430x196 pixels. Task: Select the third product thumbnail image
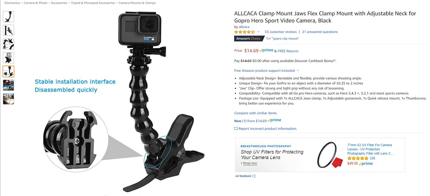tap(8, 44)
